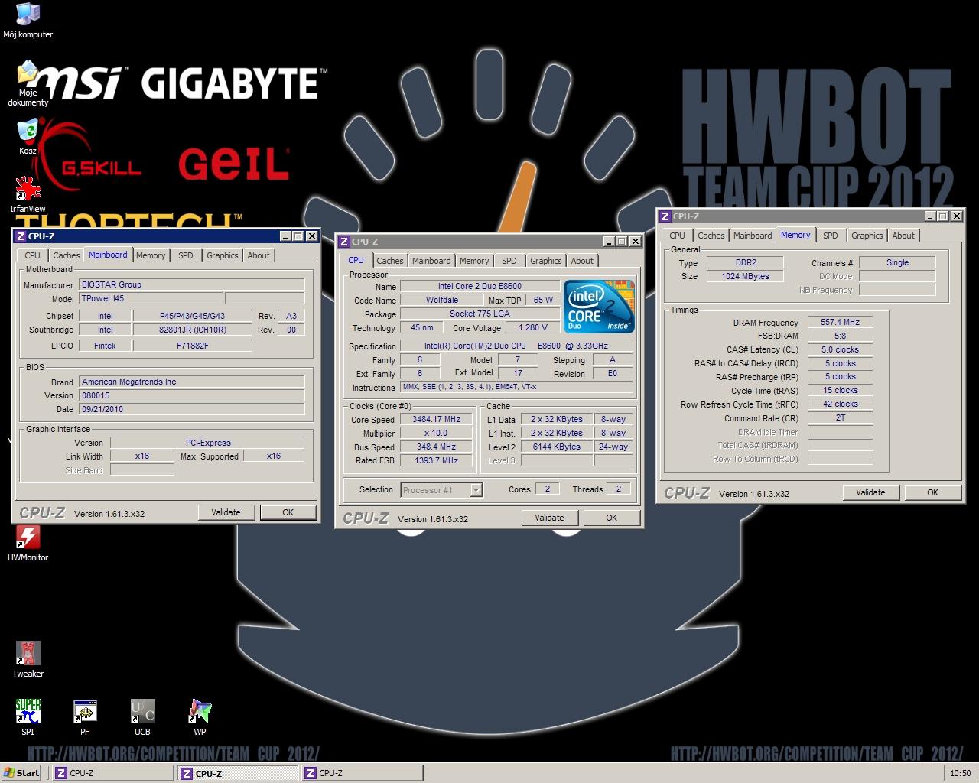Click OK in the right Memory window
The image size is (979, 783).
point(933,492)
